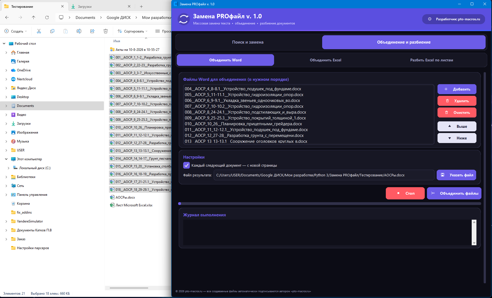The width and height of the screenshot is (492, 298).
Task: Open the Создать dropdown menu
Action: click(x=16, y=31)
